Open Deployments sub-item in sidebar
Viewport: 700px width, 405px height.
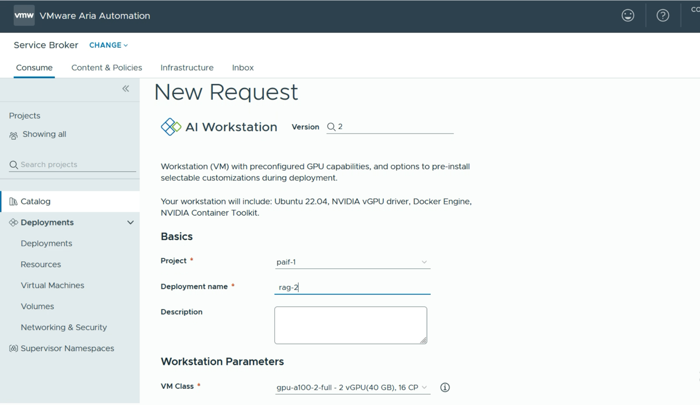[x=47, y=244]
